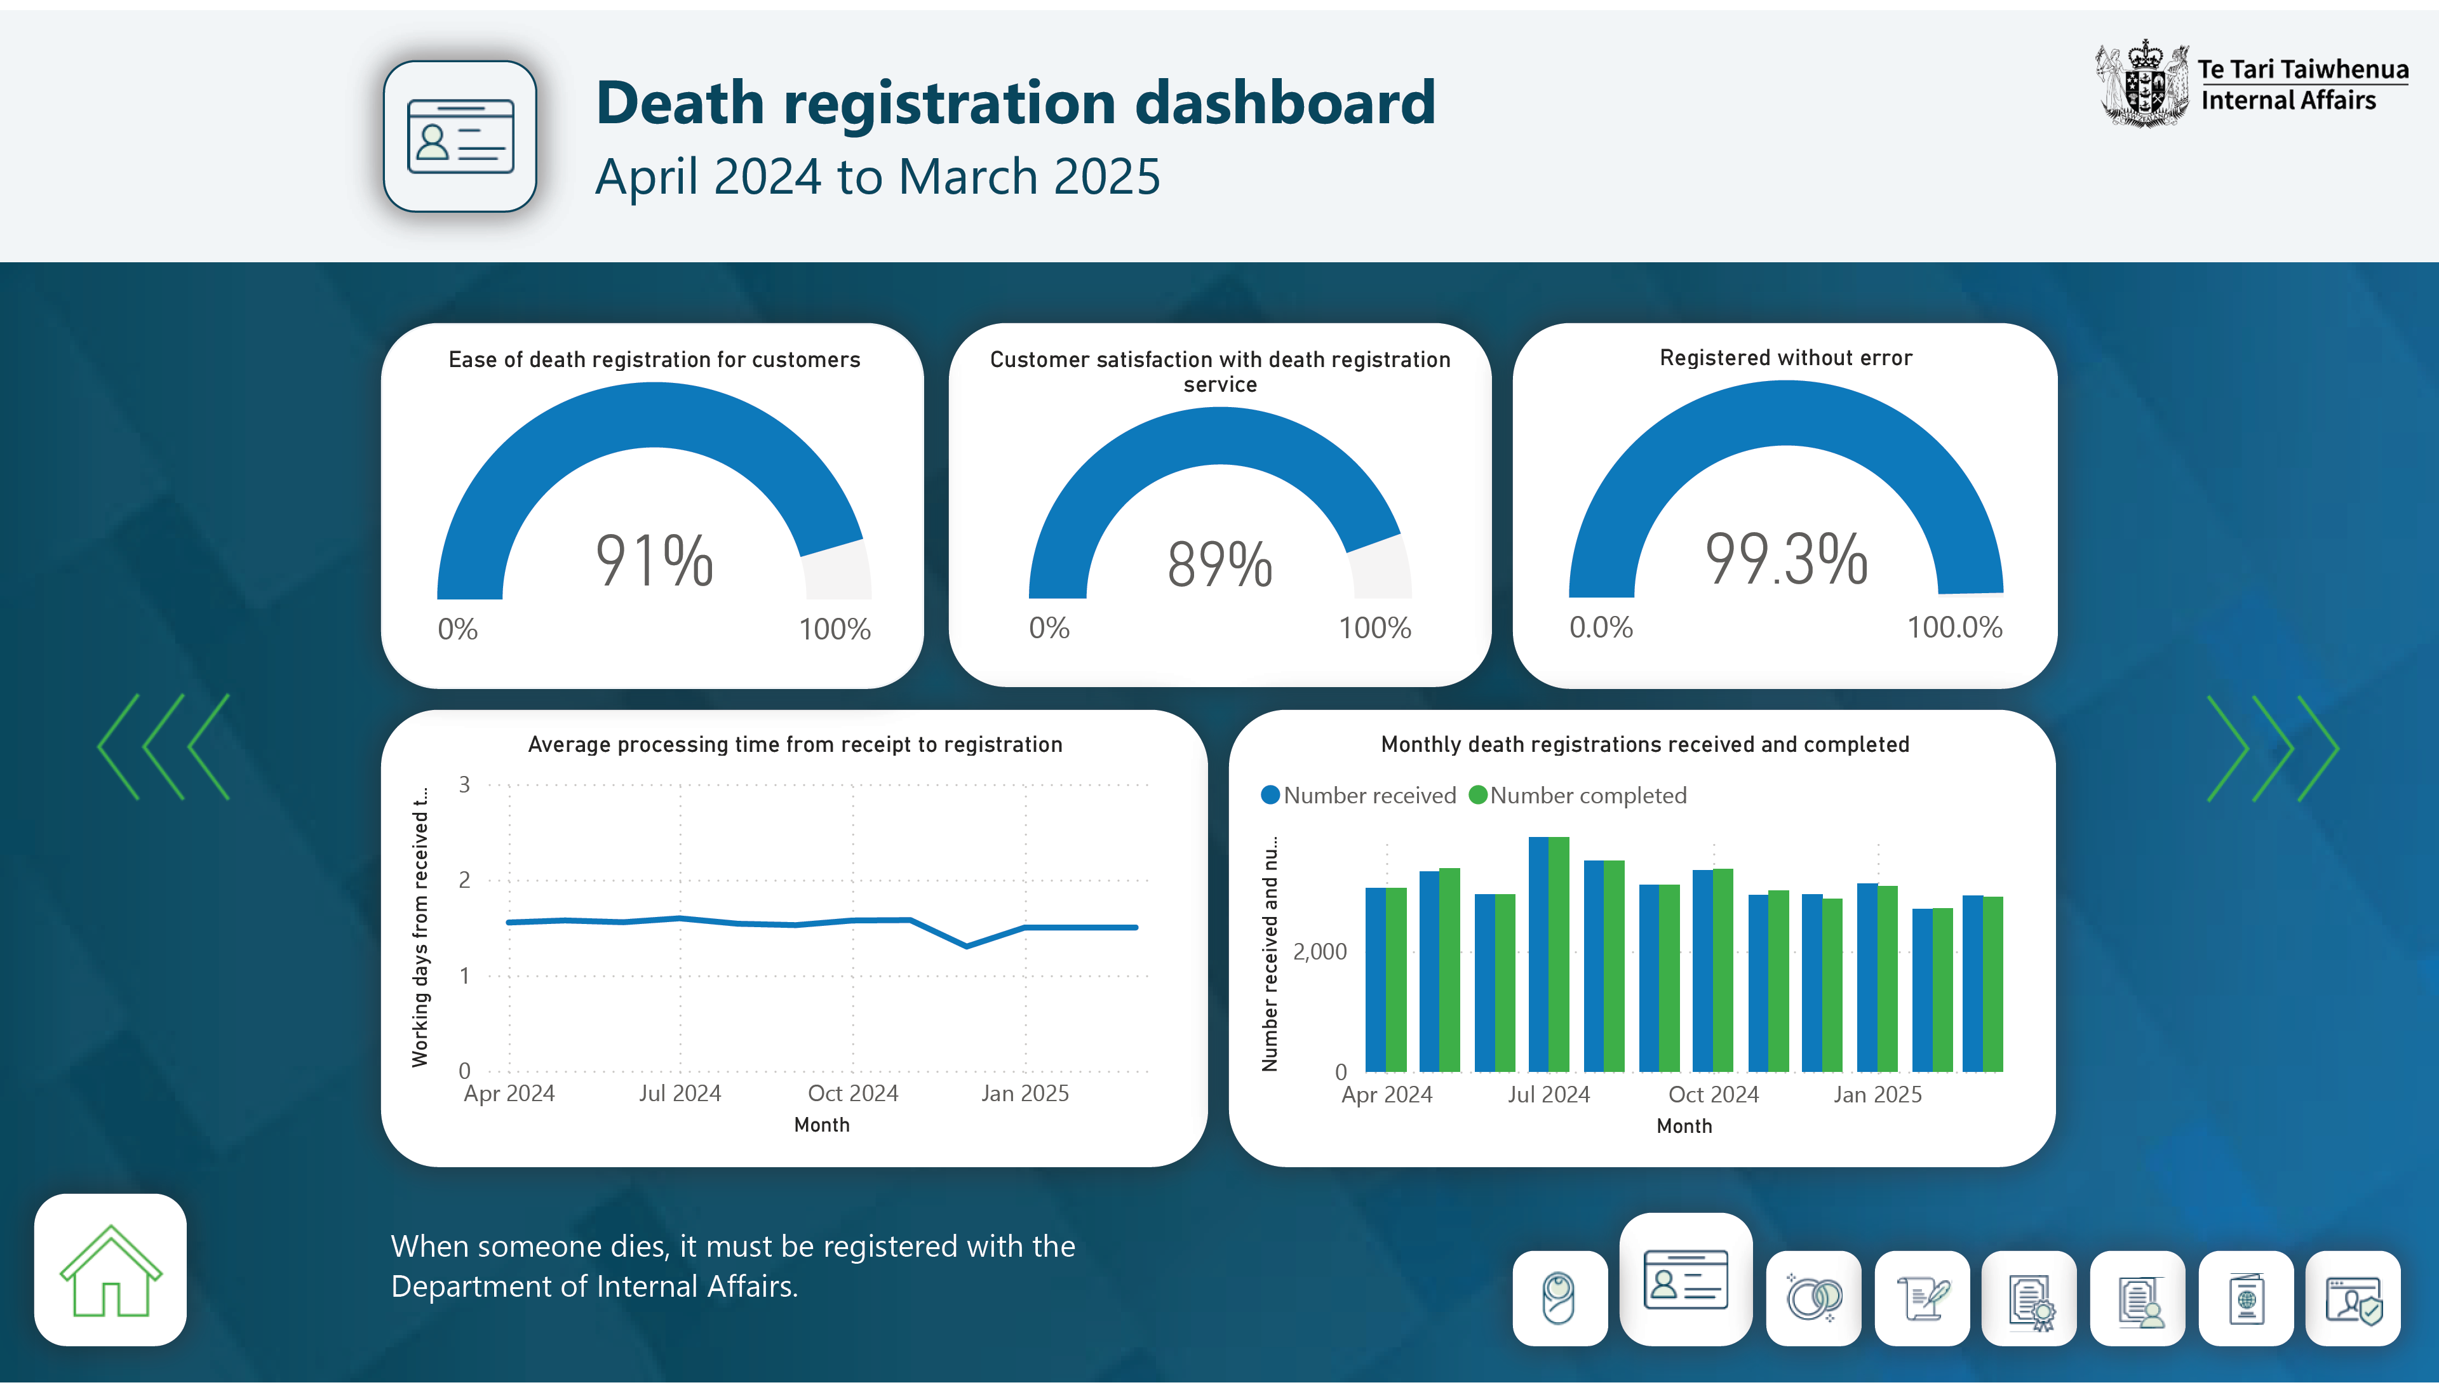The image size is (2439, 1392).
Task: Open the swaddled baby birth registration icon
Action: point(1559,1298)
